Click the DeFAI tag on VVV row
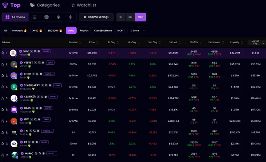 pos(46,51)
